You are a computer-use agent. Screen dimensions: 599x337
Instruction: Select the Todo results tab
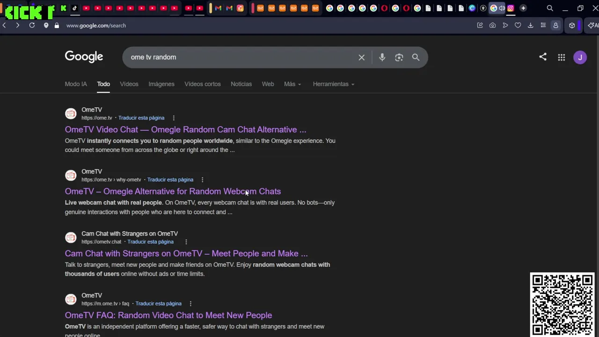pyautogui.click(x=103, y=84)
